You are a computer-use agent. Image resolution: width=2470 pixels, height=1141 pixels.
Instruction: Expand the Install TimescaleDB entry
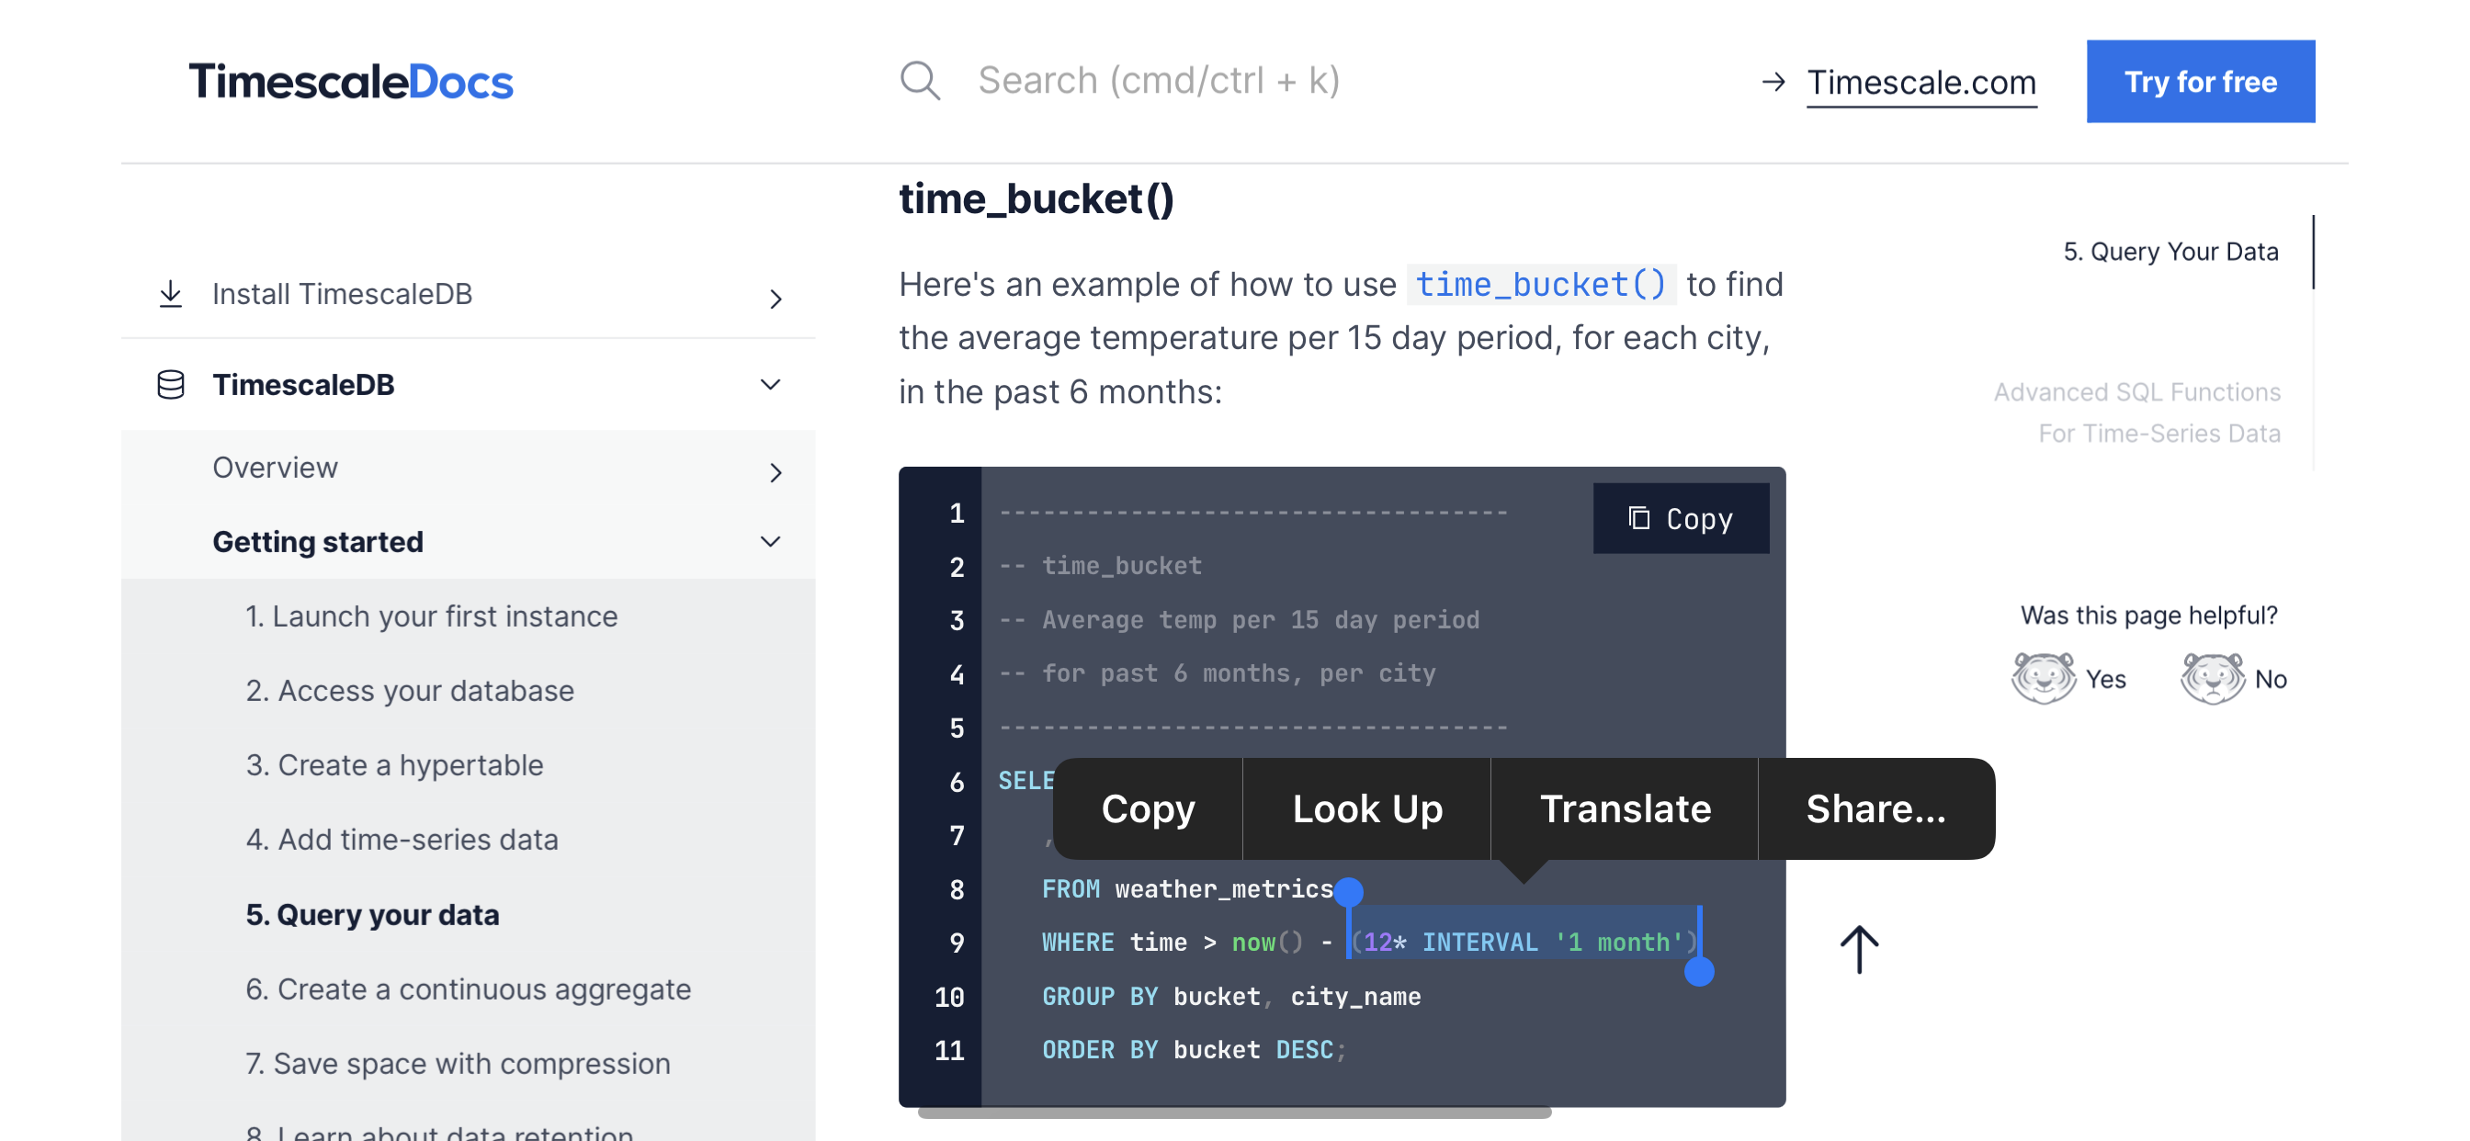pyautogui.click(x=776, y=299)
